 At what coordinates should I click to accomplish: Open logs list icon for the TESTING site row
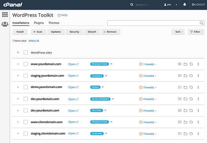(180, 110)
